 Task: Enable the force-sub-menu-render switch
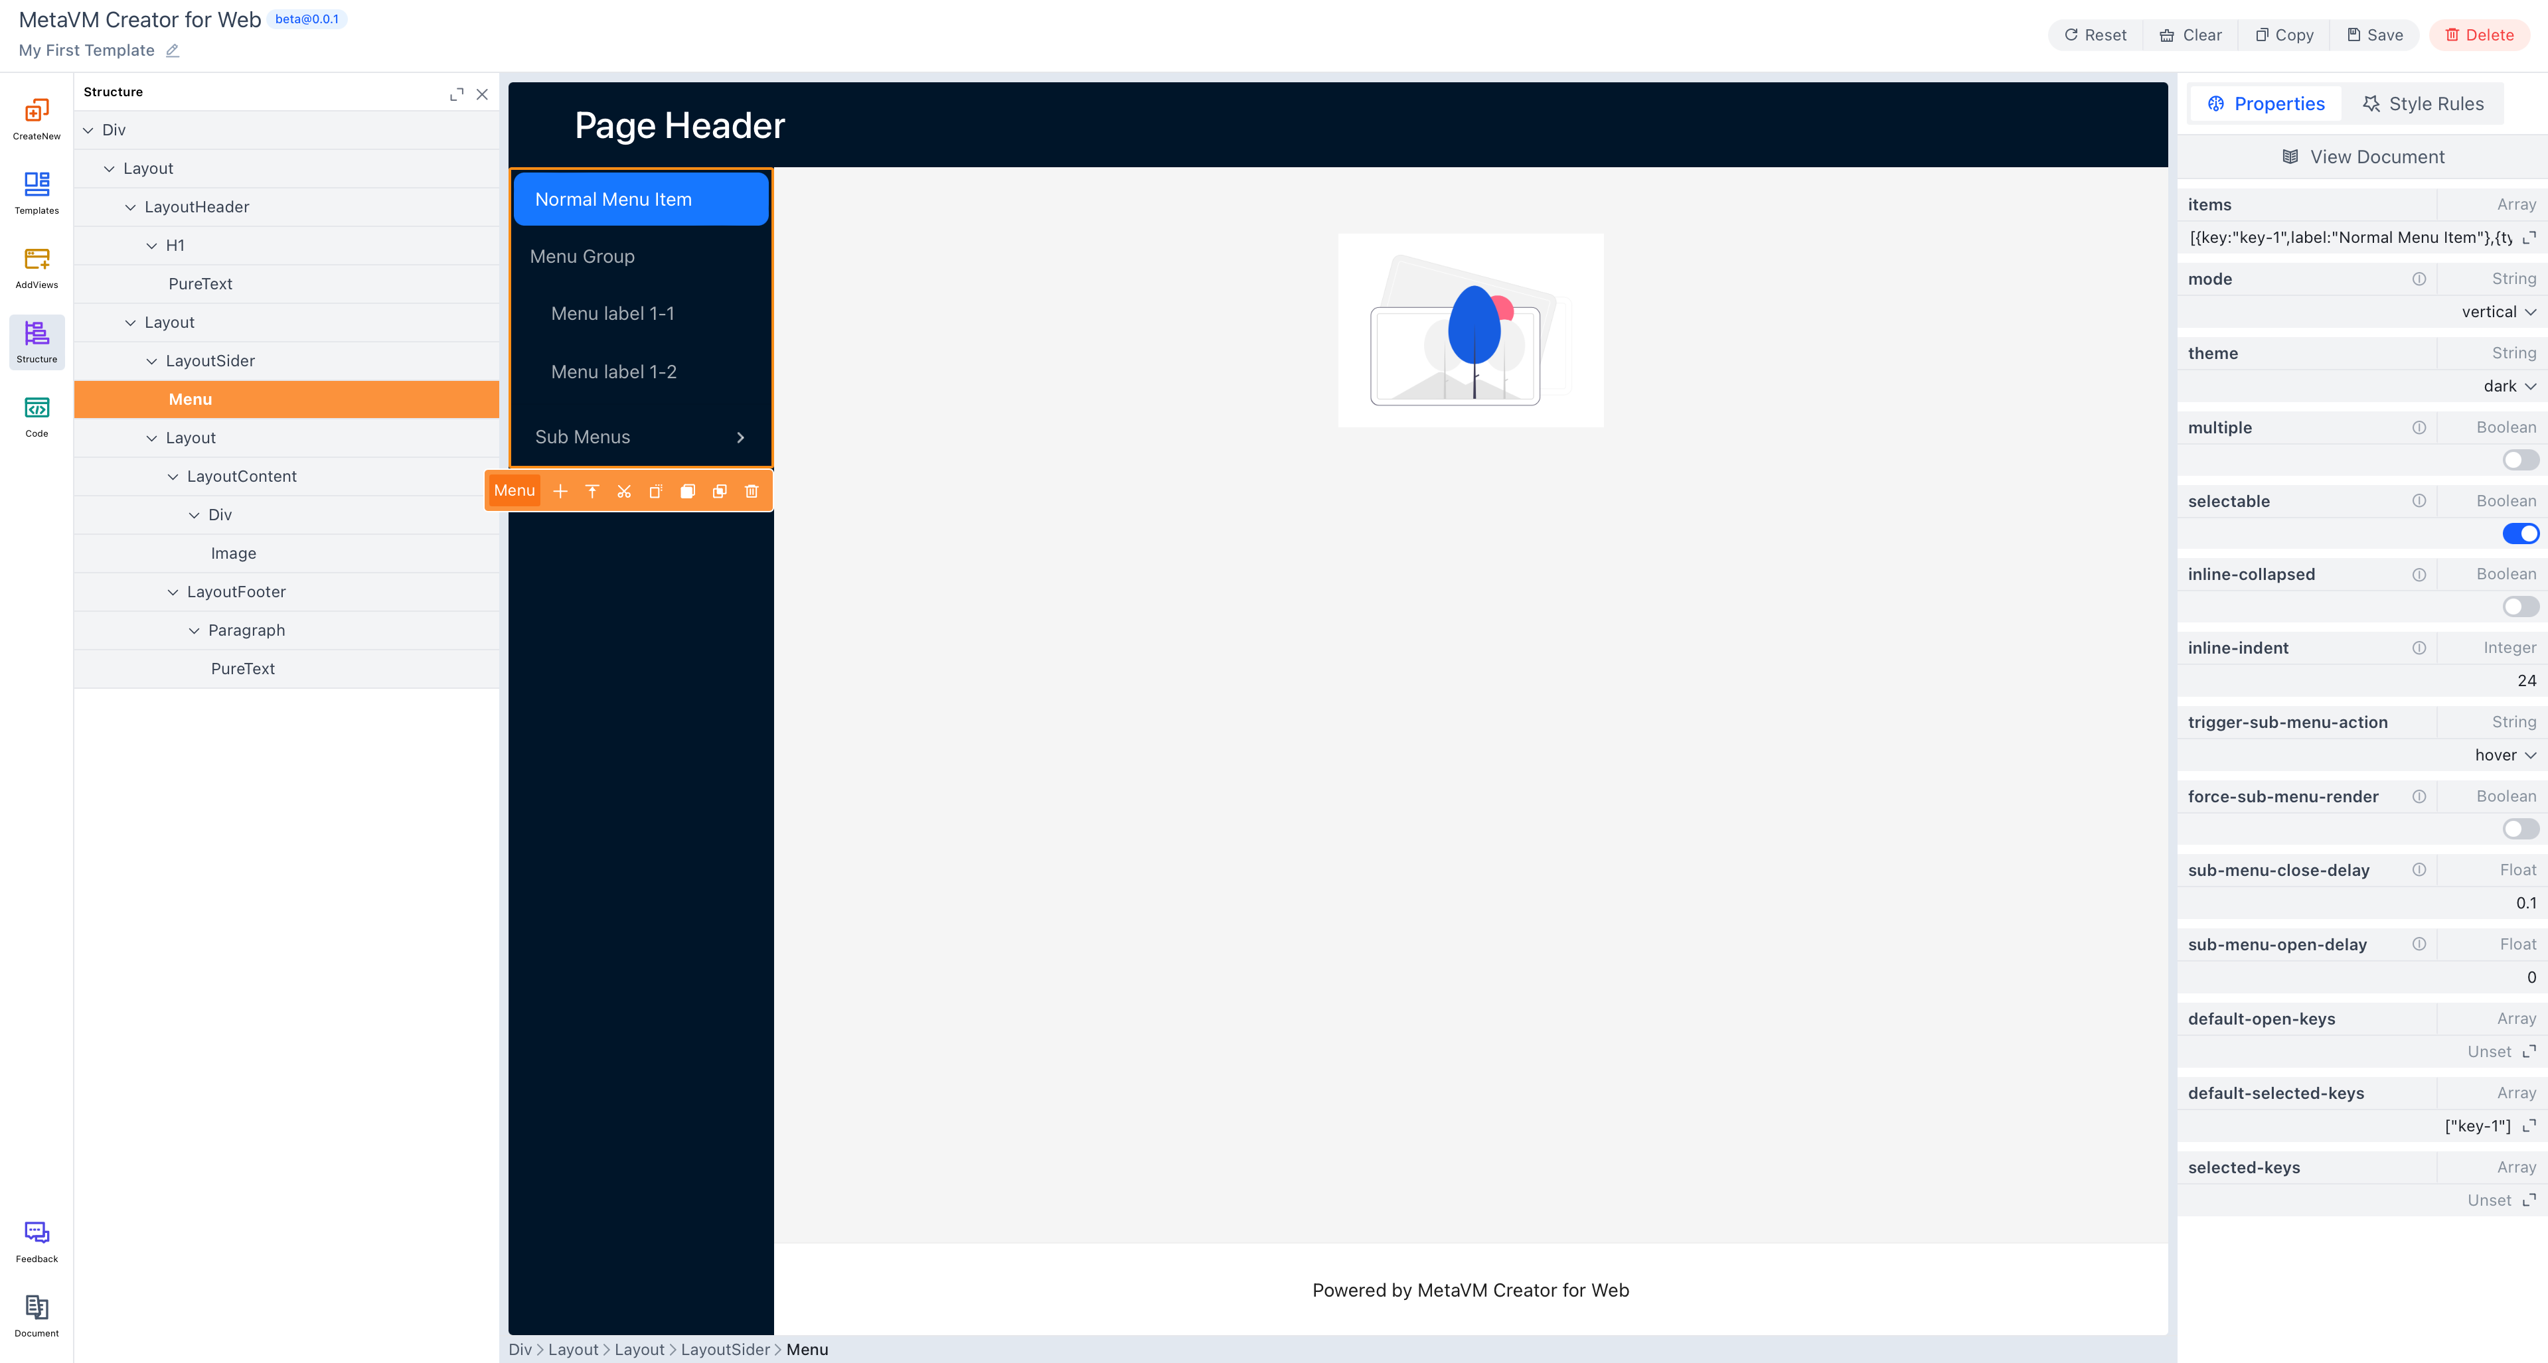pos(2520,829)
